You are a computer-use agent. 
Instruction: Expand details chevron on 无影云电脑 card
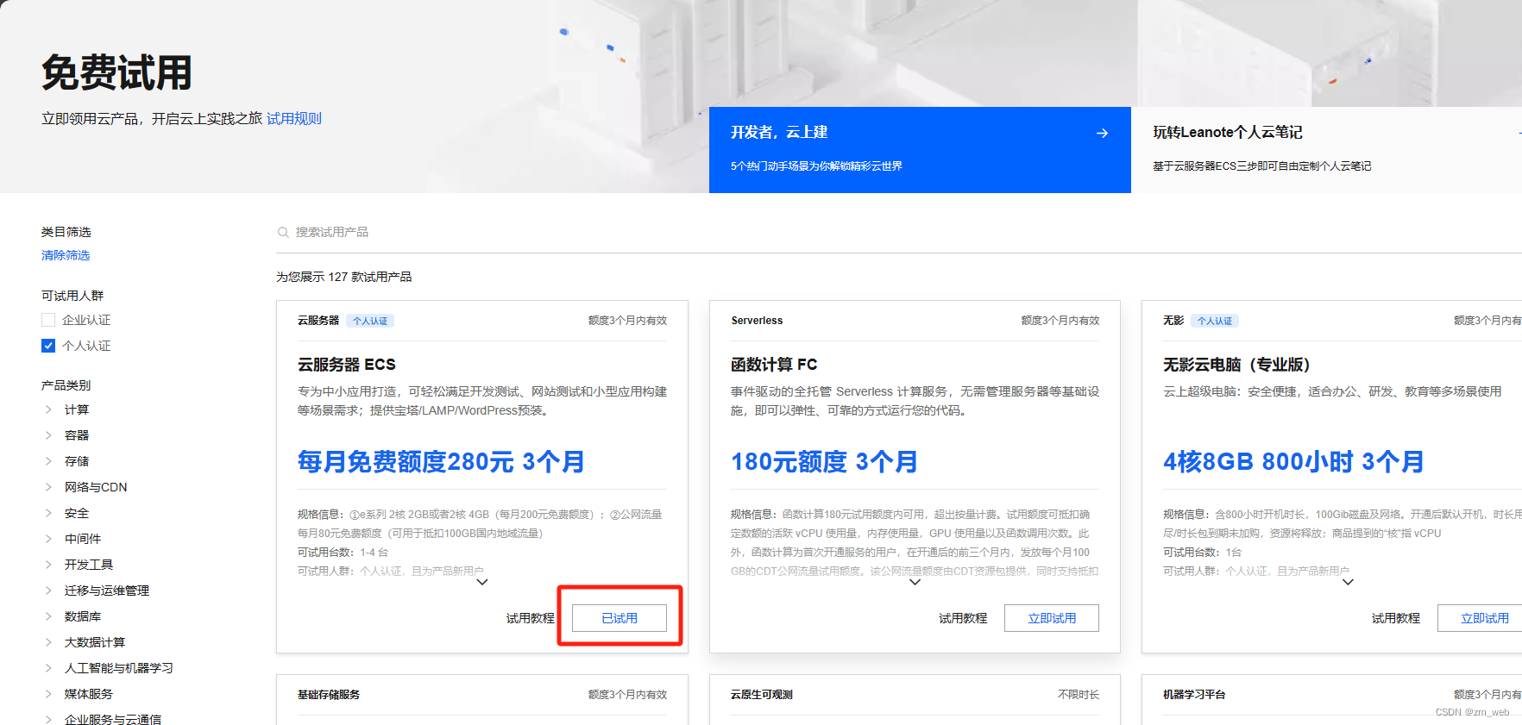[1348, 582]
